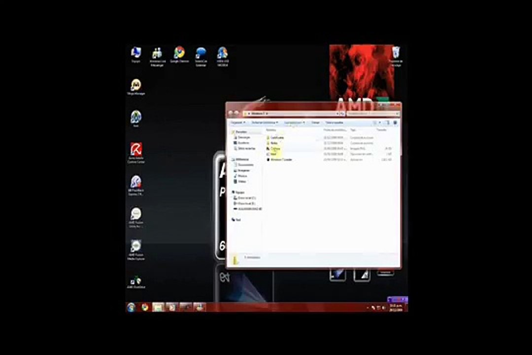The height and width of the screenshot is (355, 532).
Task: Open Música library in navigation pane
Action: 240,176
